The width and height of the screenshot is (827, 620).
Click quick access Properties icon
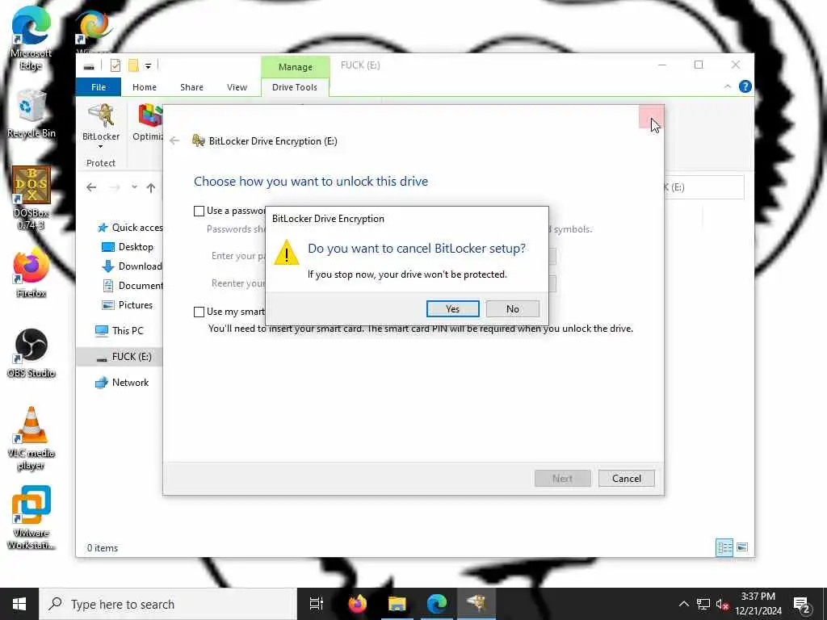click(x=115, y=65)
